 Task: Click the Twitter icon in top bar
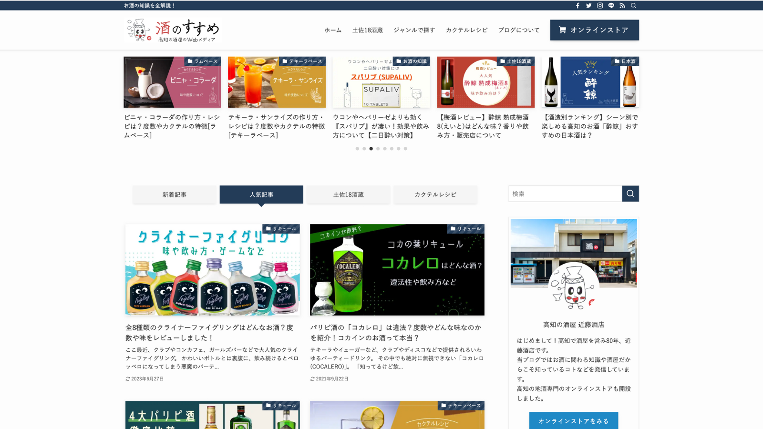589,6
